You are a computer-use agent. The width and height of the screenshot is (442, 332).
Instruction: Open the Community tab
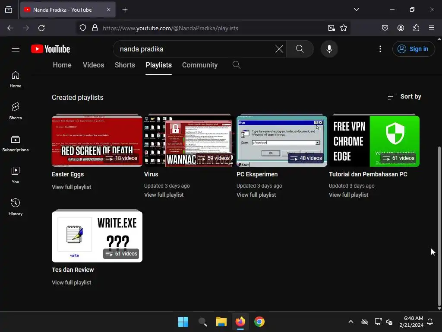[x=200, y=65]
